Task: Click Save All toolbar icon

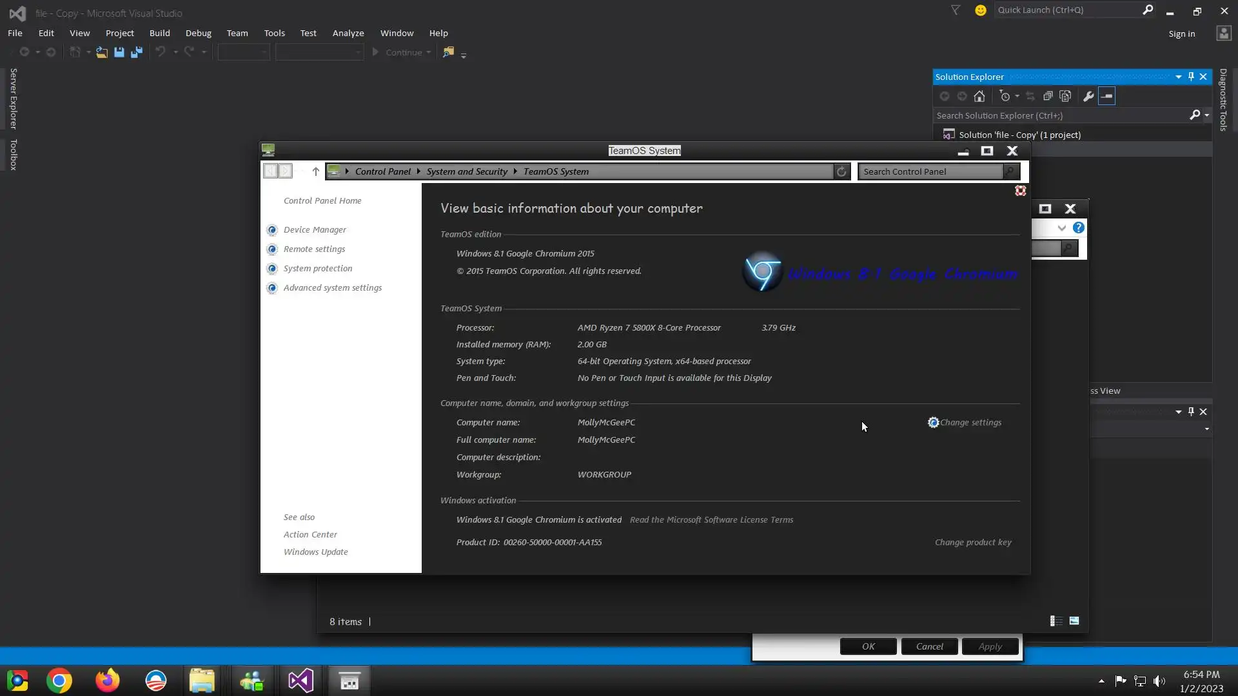Action: (x=136, y=52)
